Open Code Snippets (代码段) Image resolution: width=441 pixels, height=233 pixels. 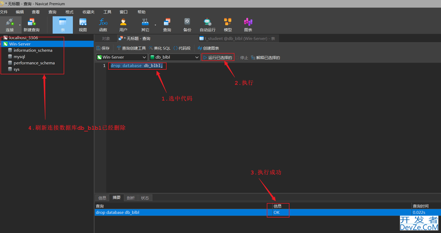182,48
